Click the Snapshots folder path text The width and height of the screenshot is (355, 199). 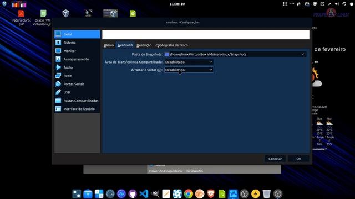pos(208,54)
